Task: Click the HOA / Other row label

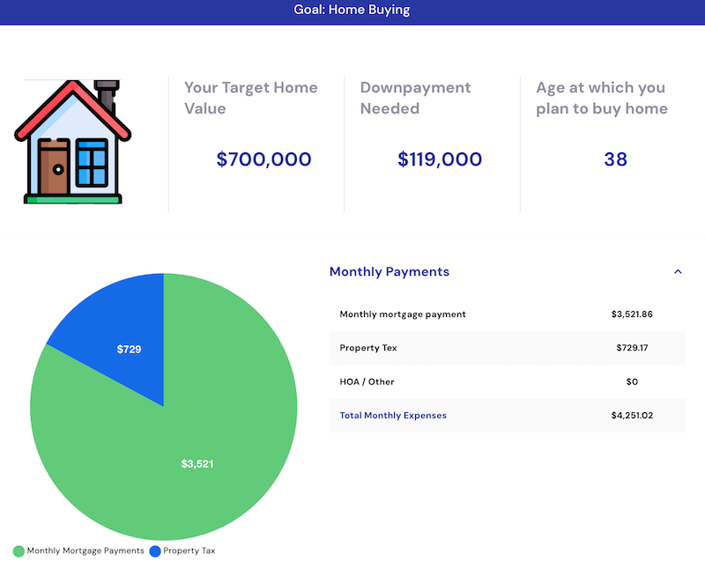Action: click(367, 382)
